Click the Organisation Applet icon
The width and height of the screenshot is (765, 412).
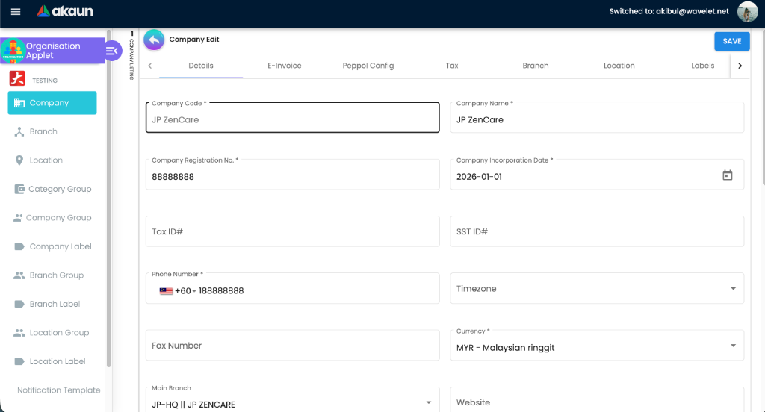[13, 51]
